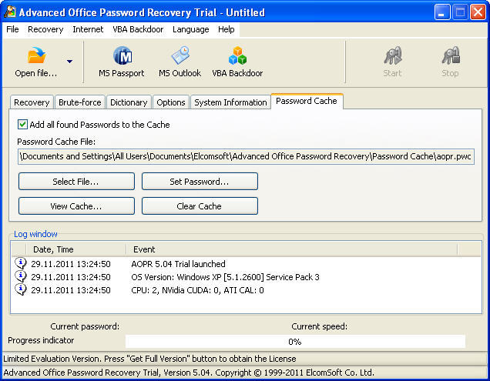
Task: Click the application icon in title bar
Action: [10, 12]
